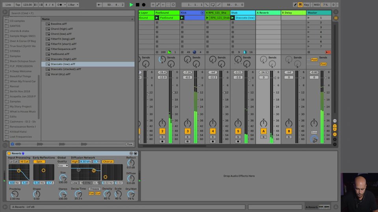
Task: Click the transport stop button
Action: click(137, 5)
